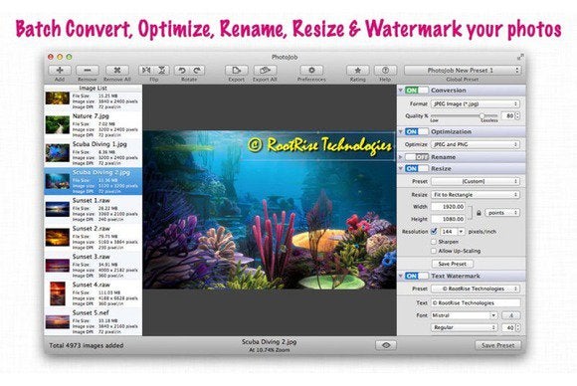Image resolution: width=577 pixels, height=386 pixels.
Task: Open the Fit to Rectangle dropdown
Action: (x=476, y=195)
